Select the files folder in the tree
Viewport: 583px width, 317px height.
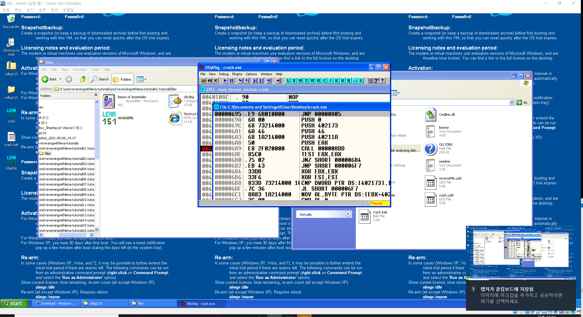[x=47, y=154]
